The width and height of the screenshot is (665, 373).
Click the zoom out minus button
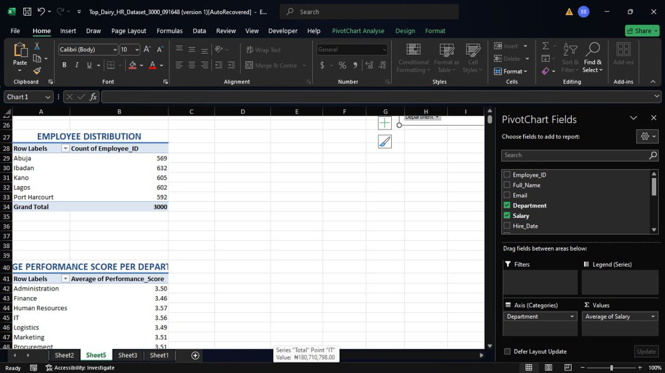pos(581,367)
